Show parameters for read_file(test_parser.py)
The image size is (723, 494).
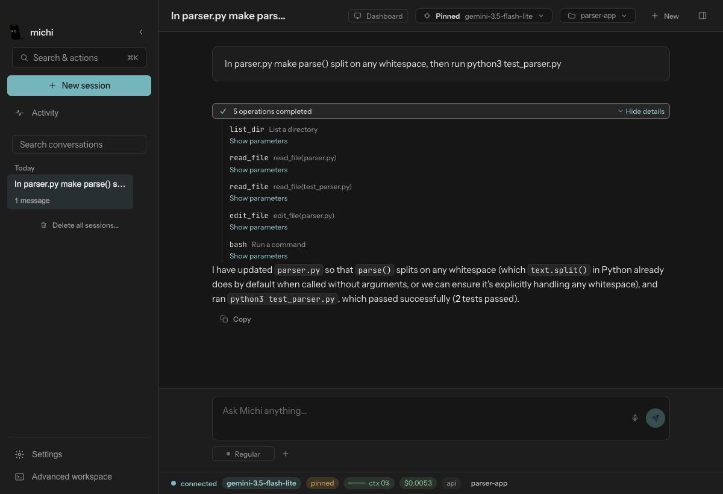[258, 198]
